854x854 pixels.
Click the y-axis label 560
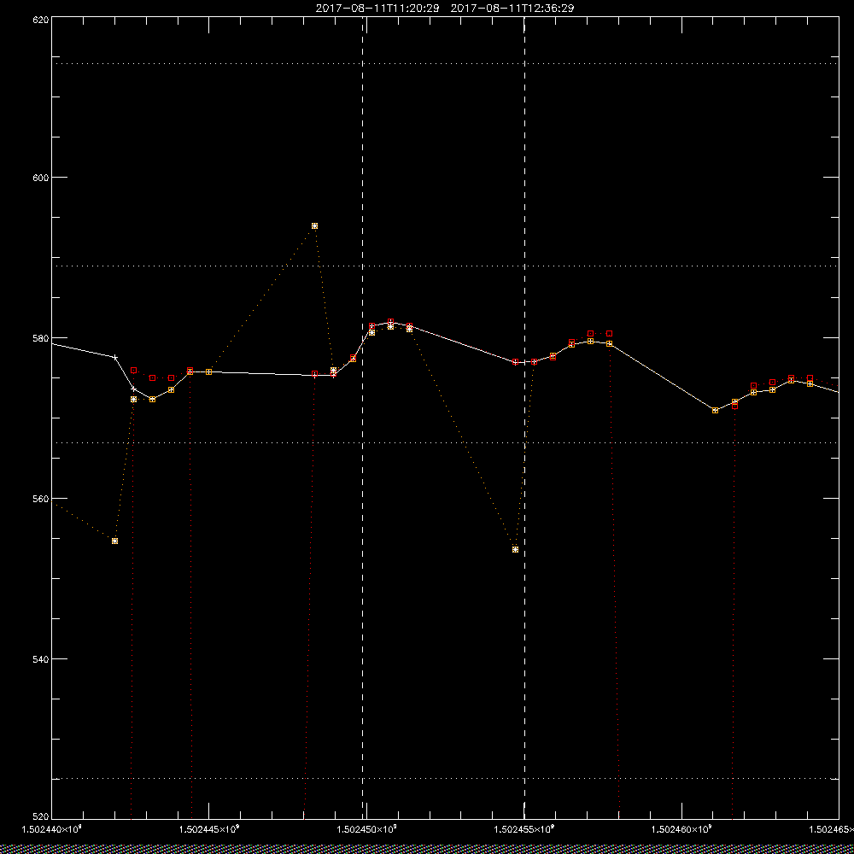(x=41, y=499)
